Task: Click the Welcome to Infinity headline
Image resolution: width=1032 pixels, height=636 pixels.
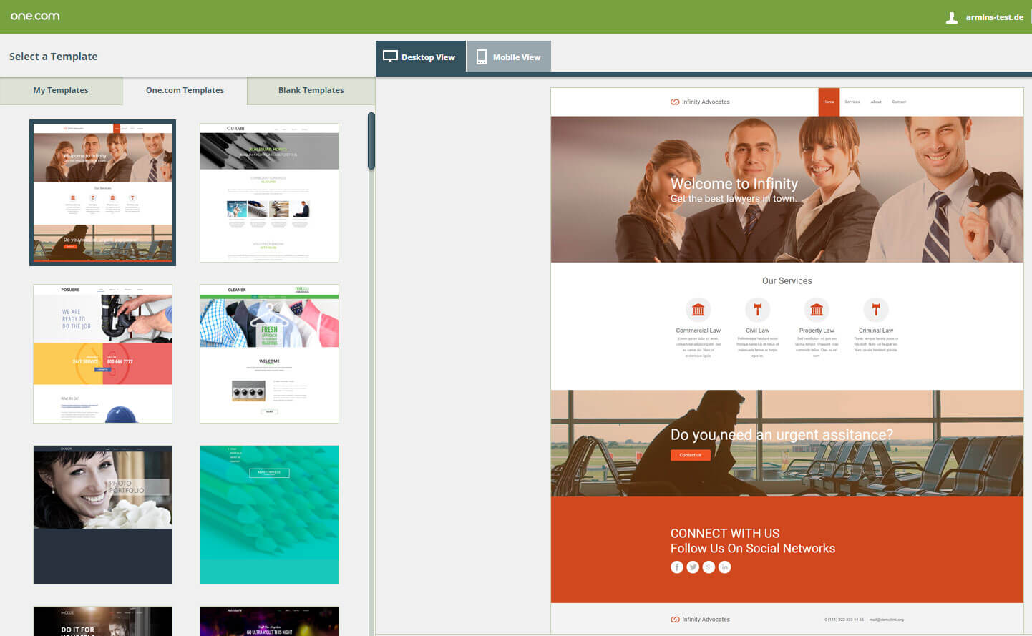Action: pos(734,184)
